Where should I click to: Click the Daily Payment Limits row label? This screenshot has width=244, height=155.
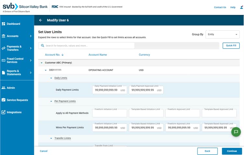pos(67,90)
